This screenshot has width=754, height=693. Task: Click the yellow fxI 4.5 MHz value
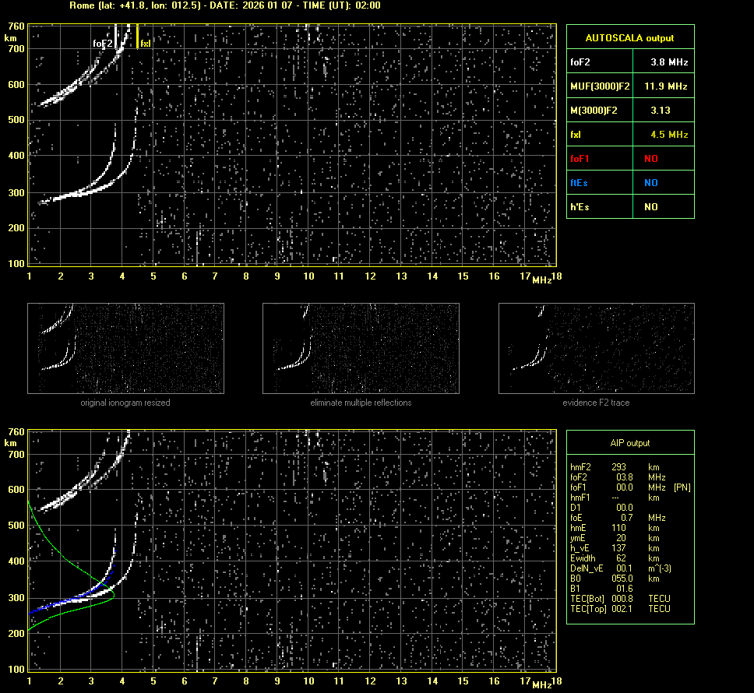pyautogui.click(x=669, y=135)
